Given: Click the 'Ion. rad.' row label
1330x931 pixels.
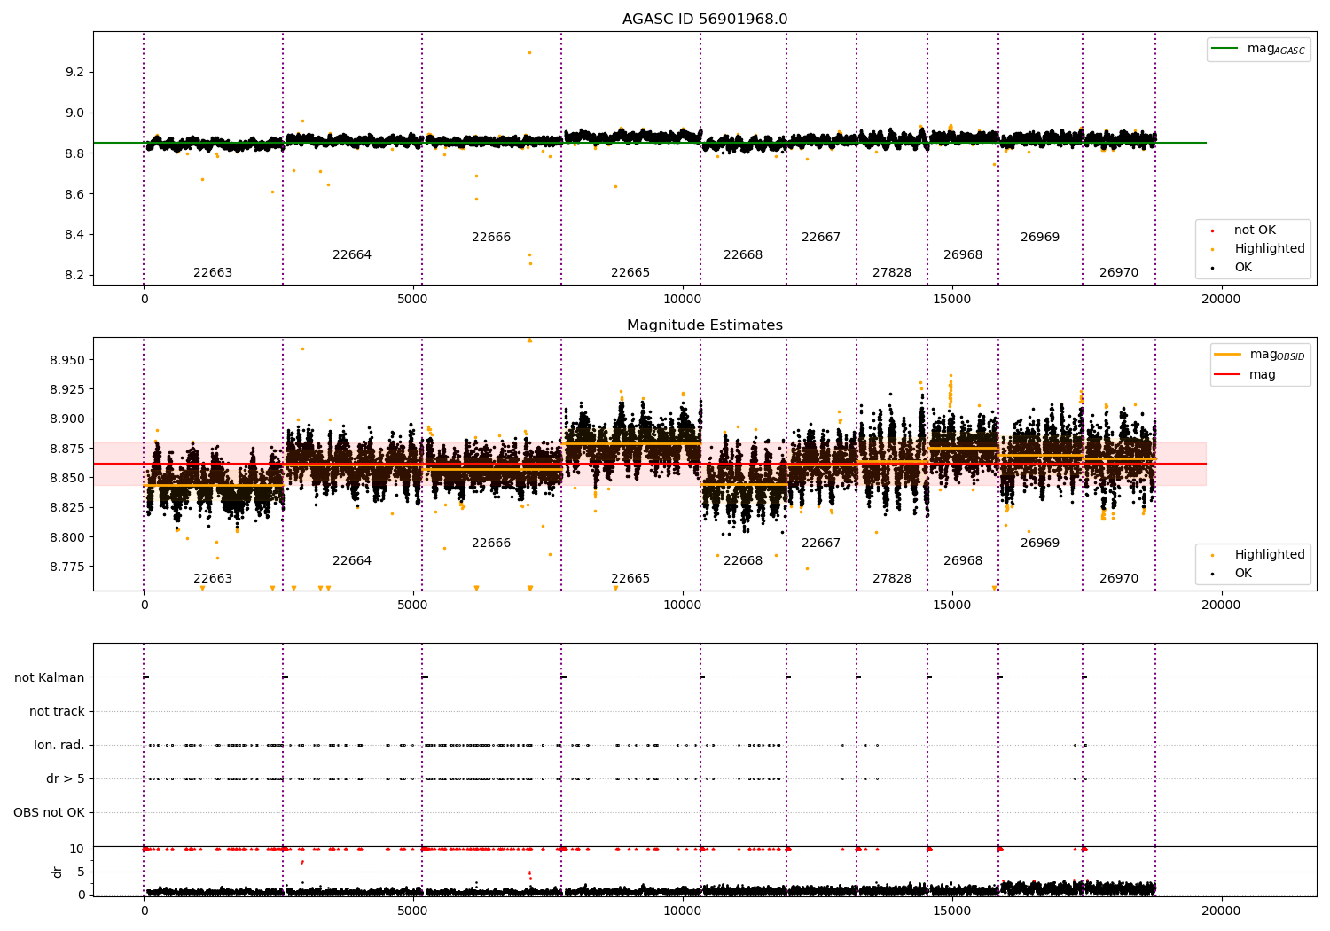Looking at the screenshot, I should click(59, 746).
